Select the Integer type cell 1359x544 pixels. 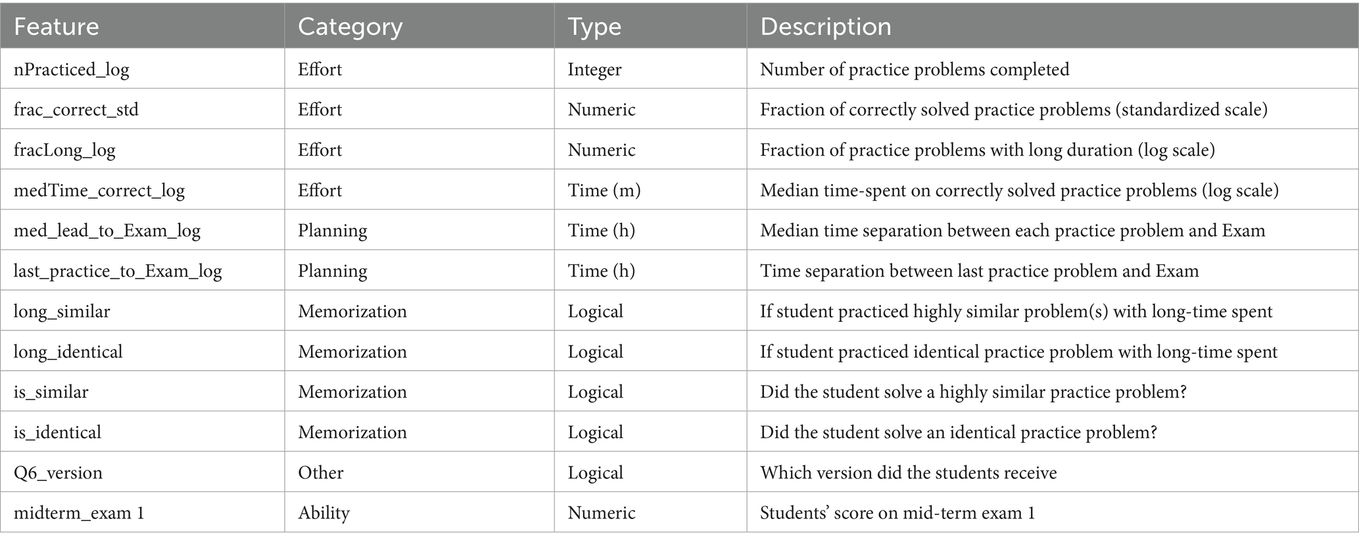coord(594,70)
